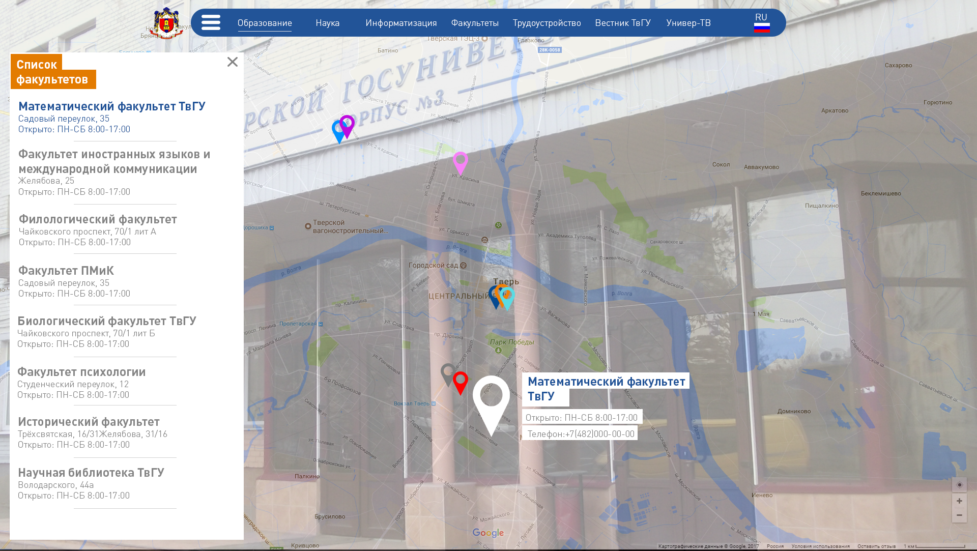
Task: Click the TvGU university crest logo
Action: coord(166,22)
